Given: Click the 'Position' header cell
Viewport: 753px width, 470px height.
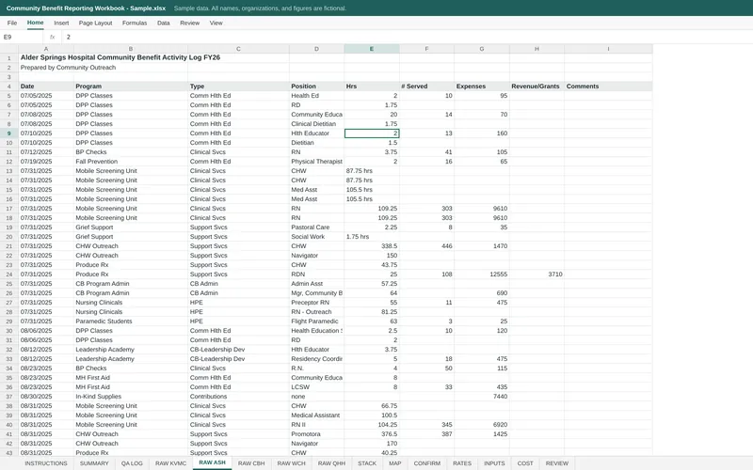Looking at the screenshot, I should click(x=316, y=86).
